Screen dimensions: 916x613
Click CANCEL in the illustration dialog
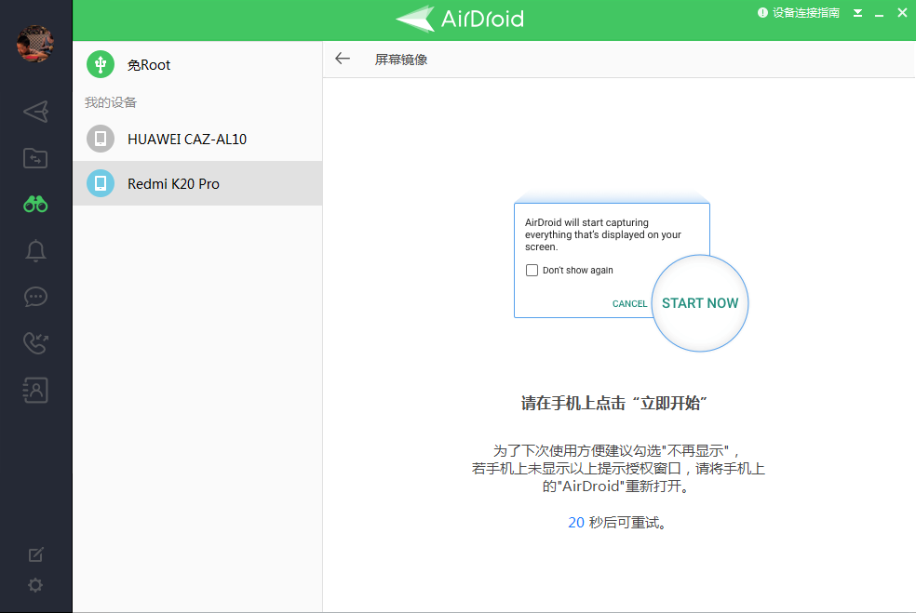[x=629, y=303]
